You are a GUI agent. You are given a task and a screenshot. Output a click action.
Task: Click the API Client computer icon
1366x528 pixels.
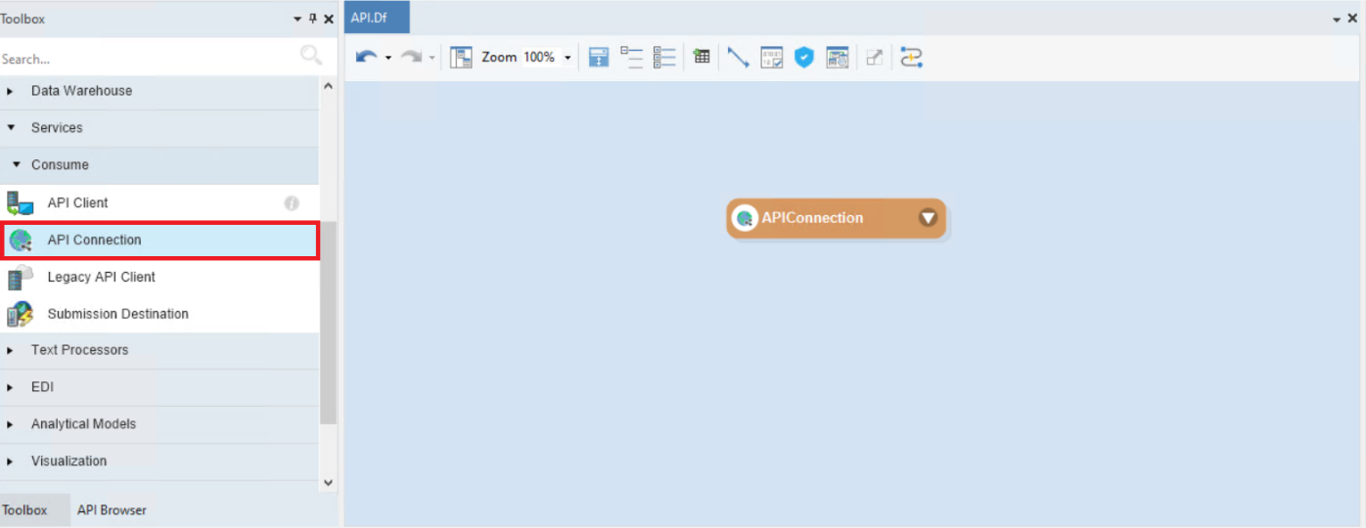20,202
